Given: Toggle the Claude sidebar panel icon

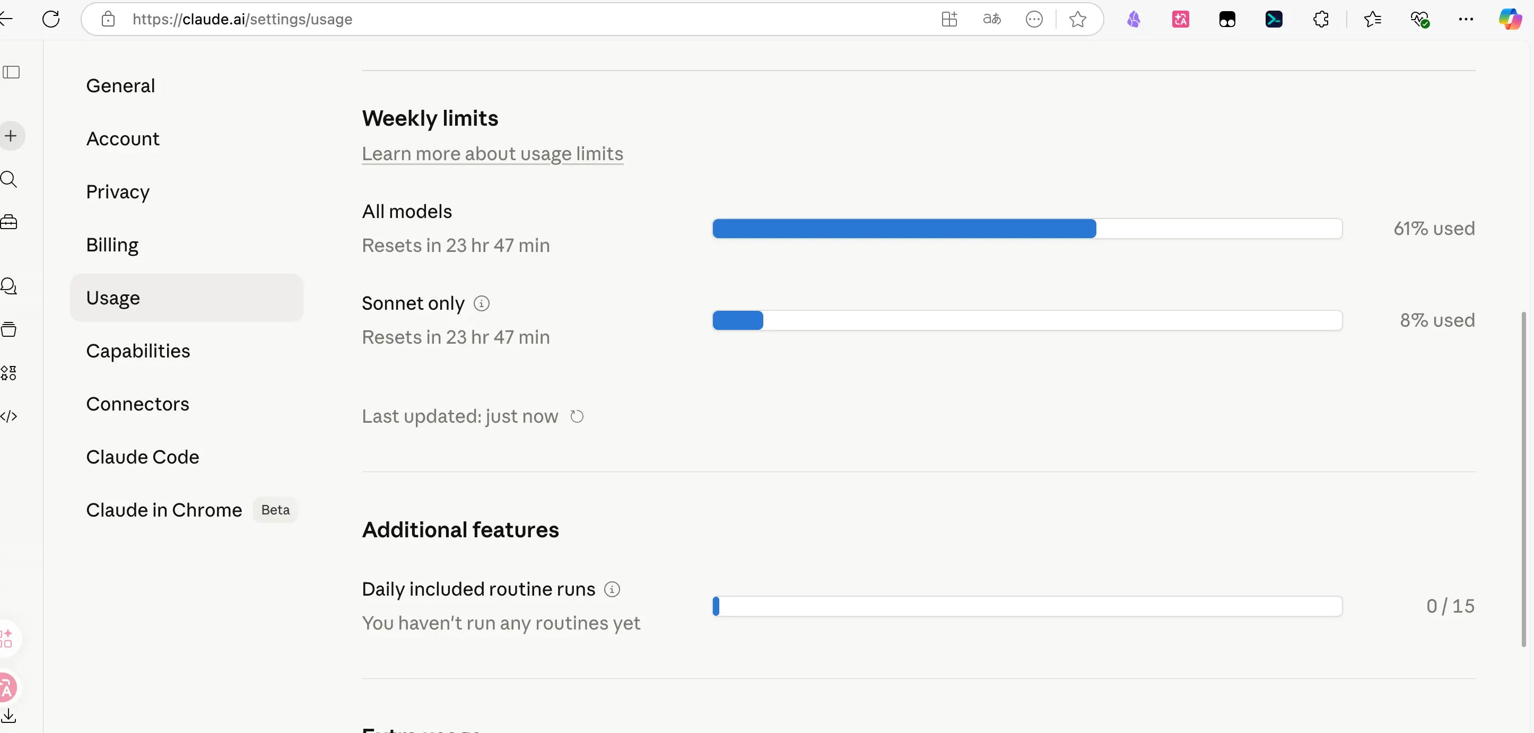Looking at the screenshot, I should tap(11, 73).
